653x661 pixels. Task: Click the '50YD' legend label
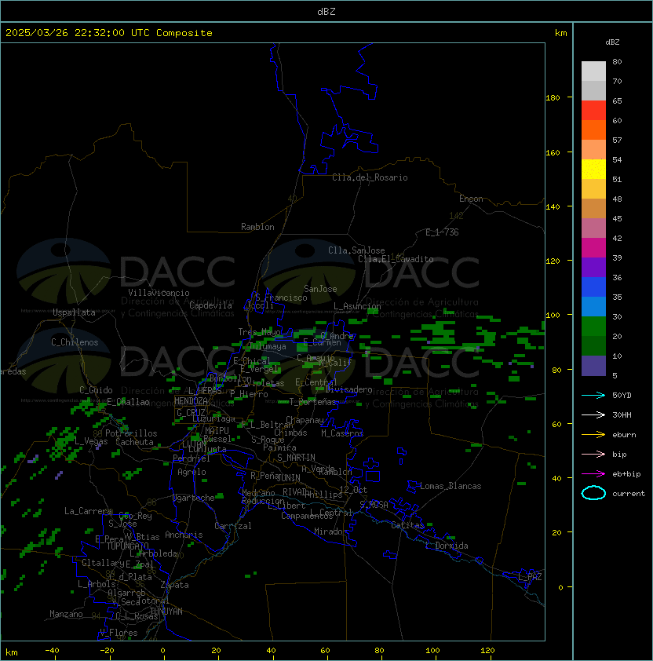(622, 396)
